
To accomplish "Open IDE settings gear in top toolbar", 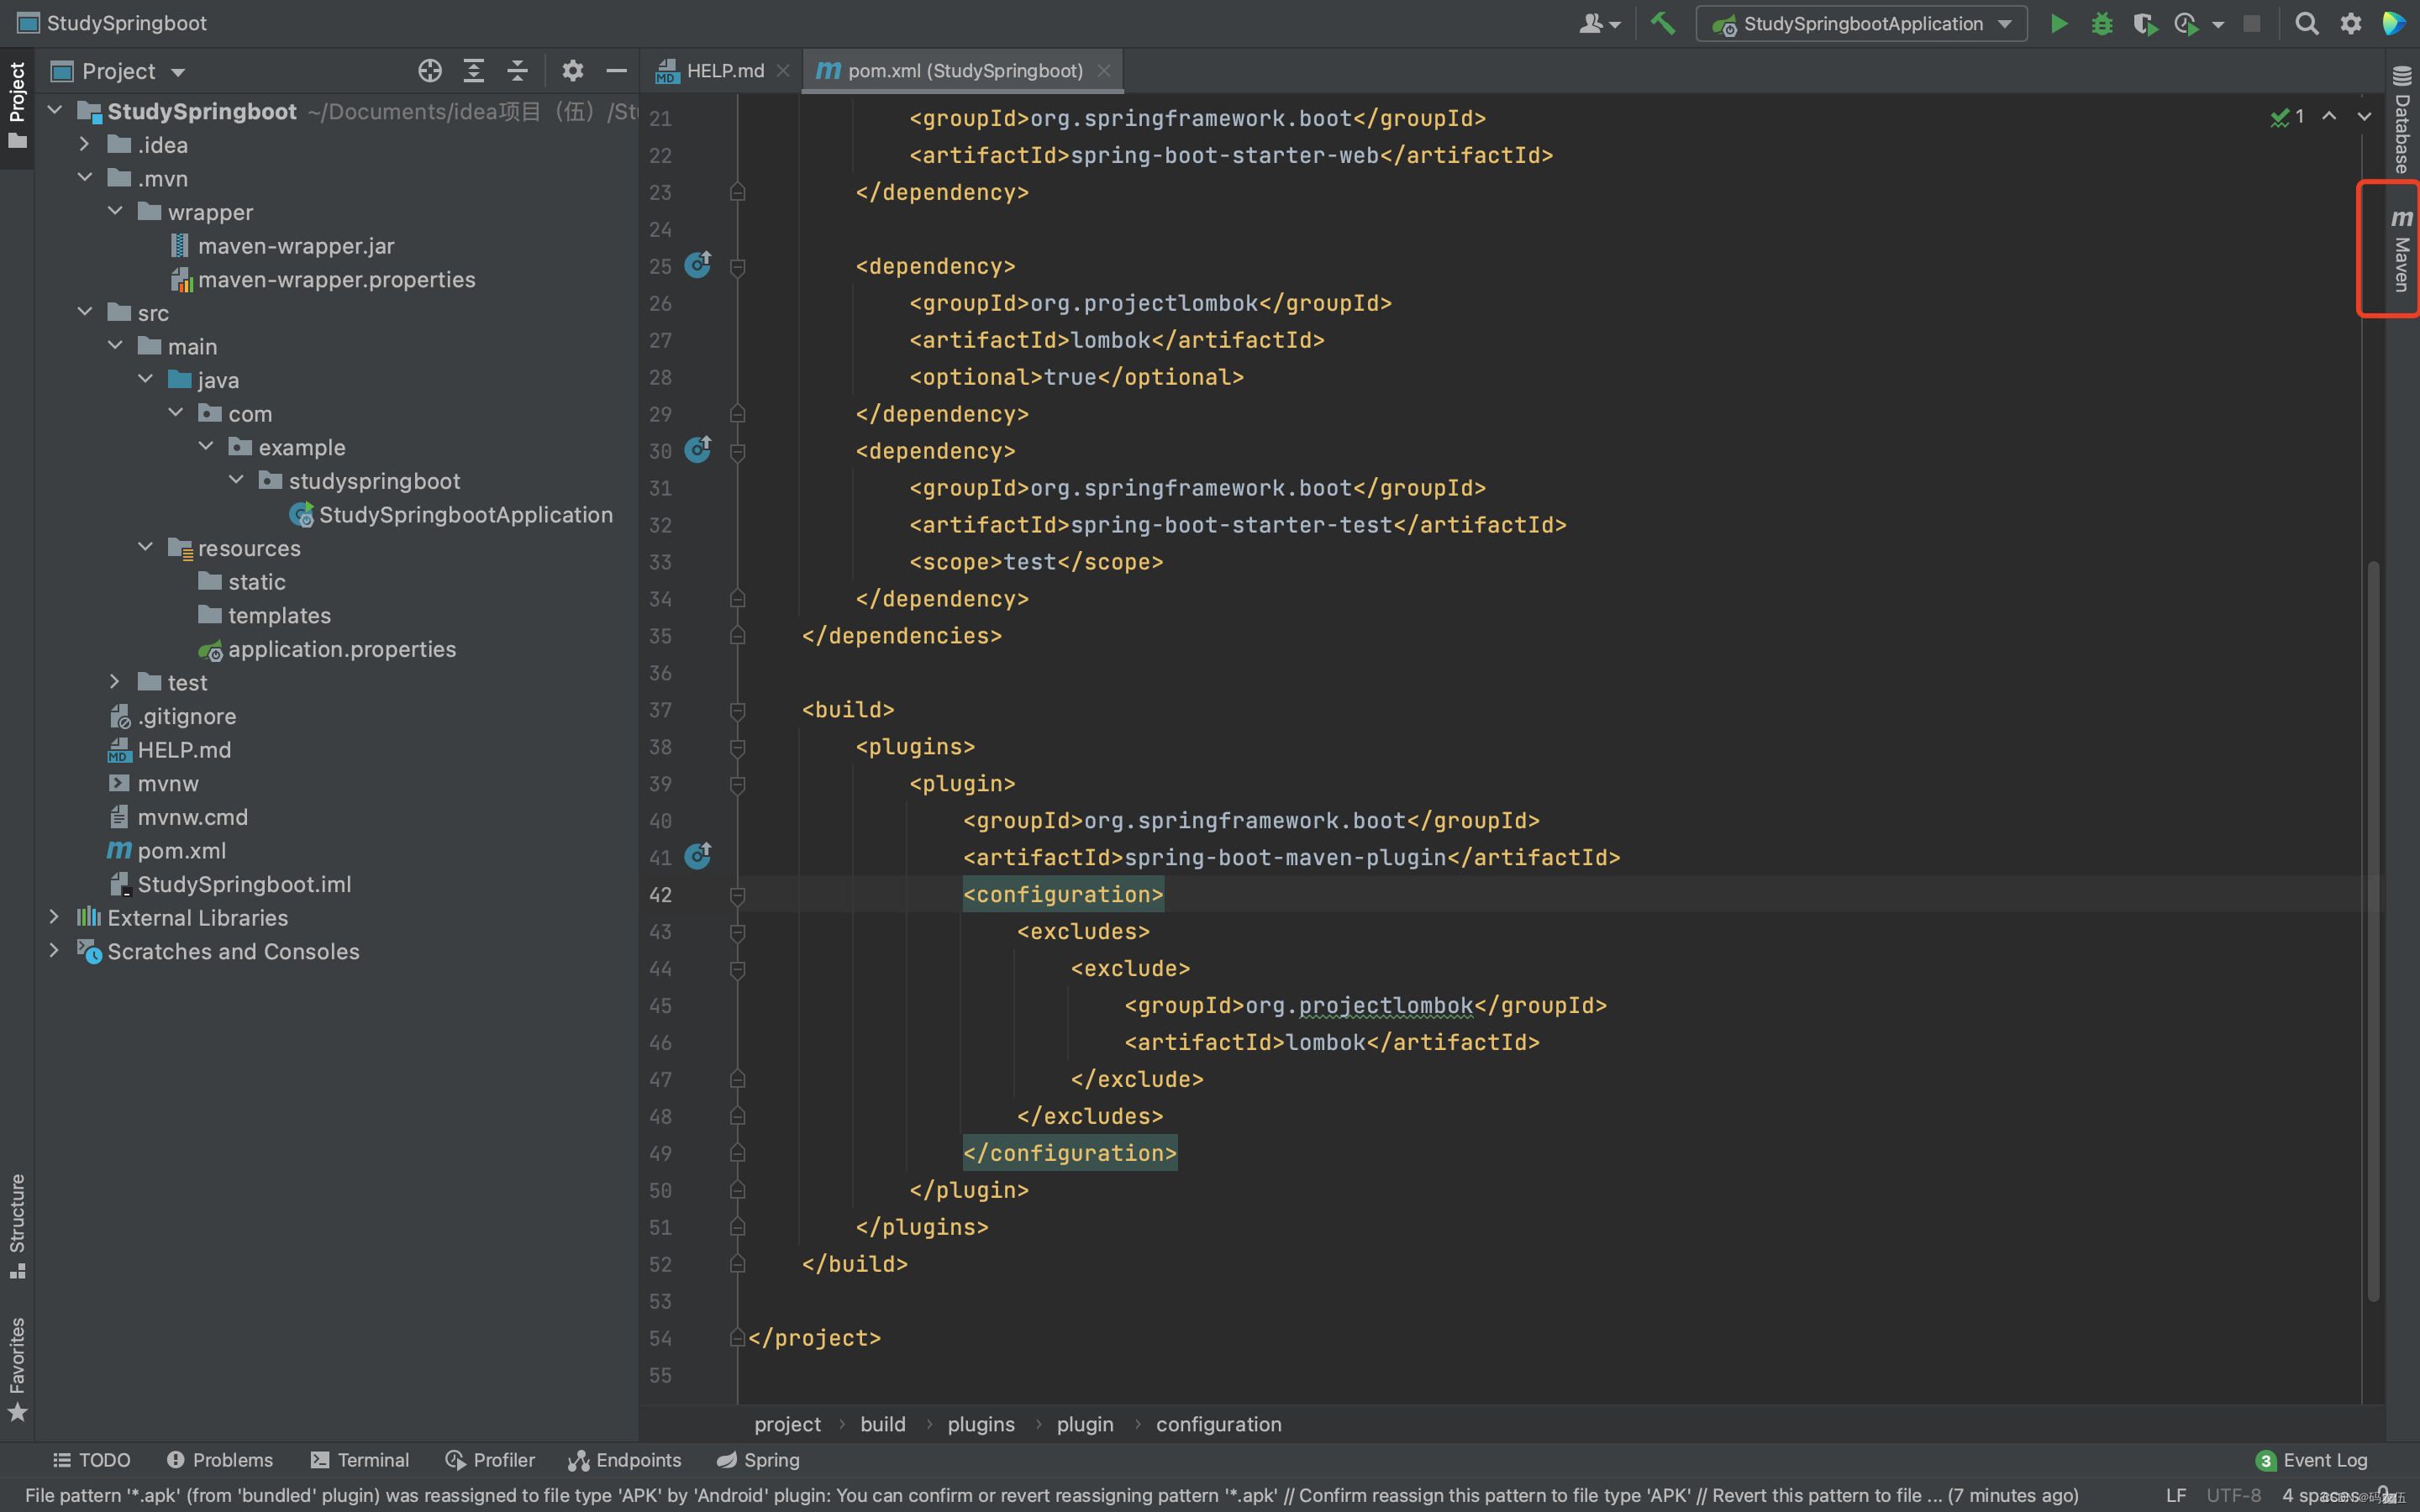I will click(x=2351, y=24).
